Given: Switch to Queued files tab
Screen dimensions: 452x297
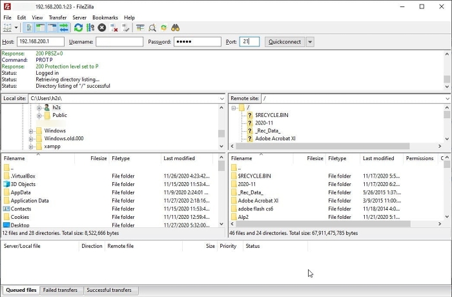Looking at the screenshot, I should 21,290.
